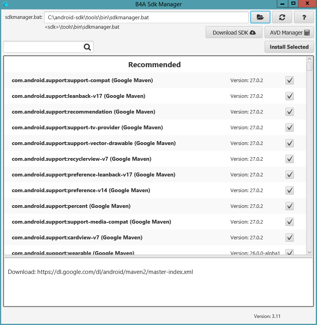Select com.android.support:recommendation row text
This screenshot has width=317, height=325.
(x=83, y=112)
